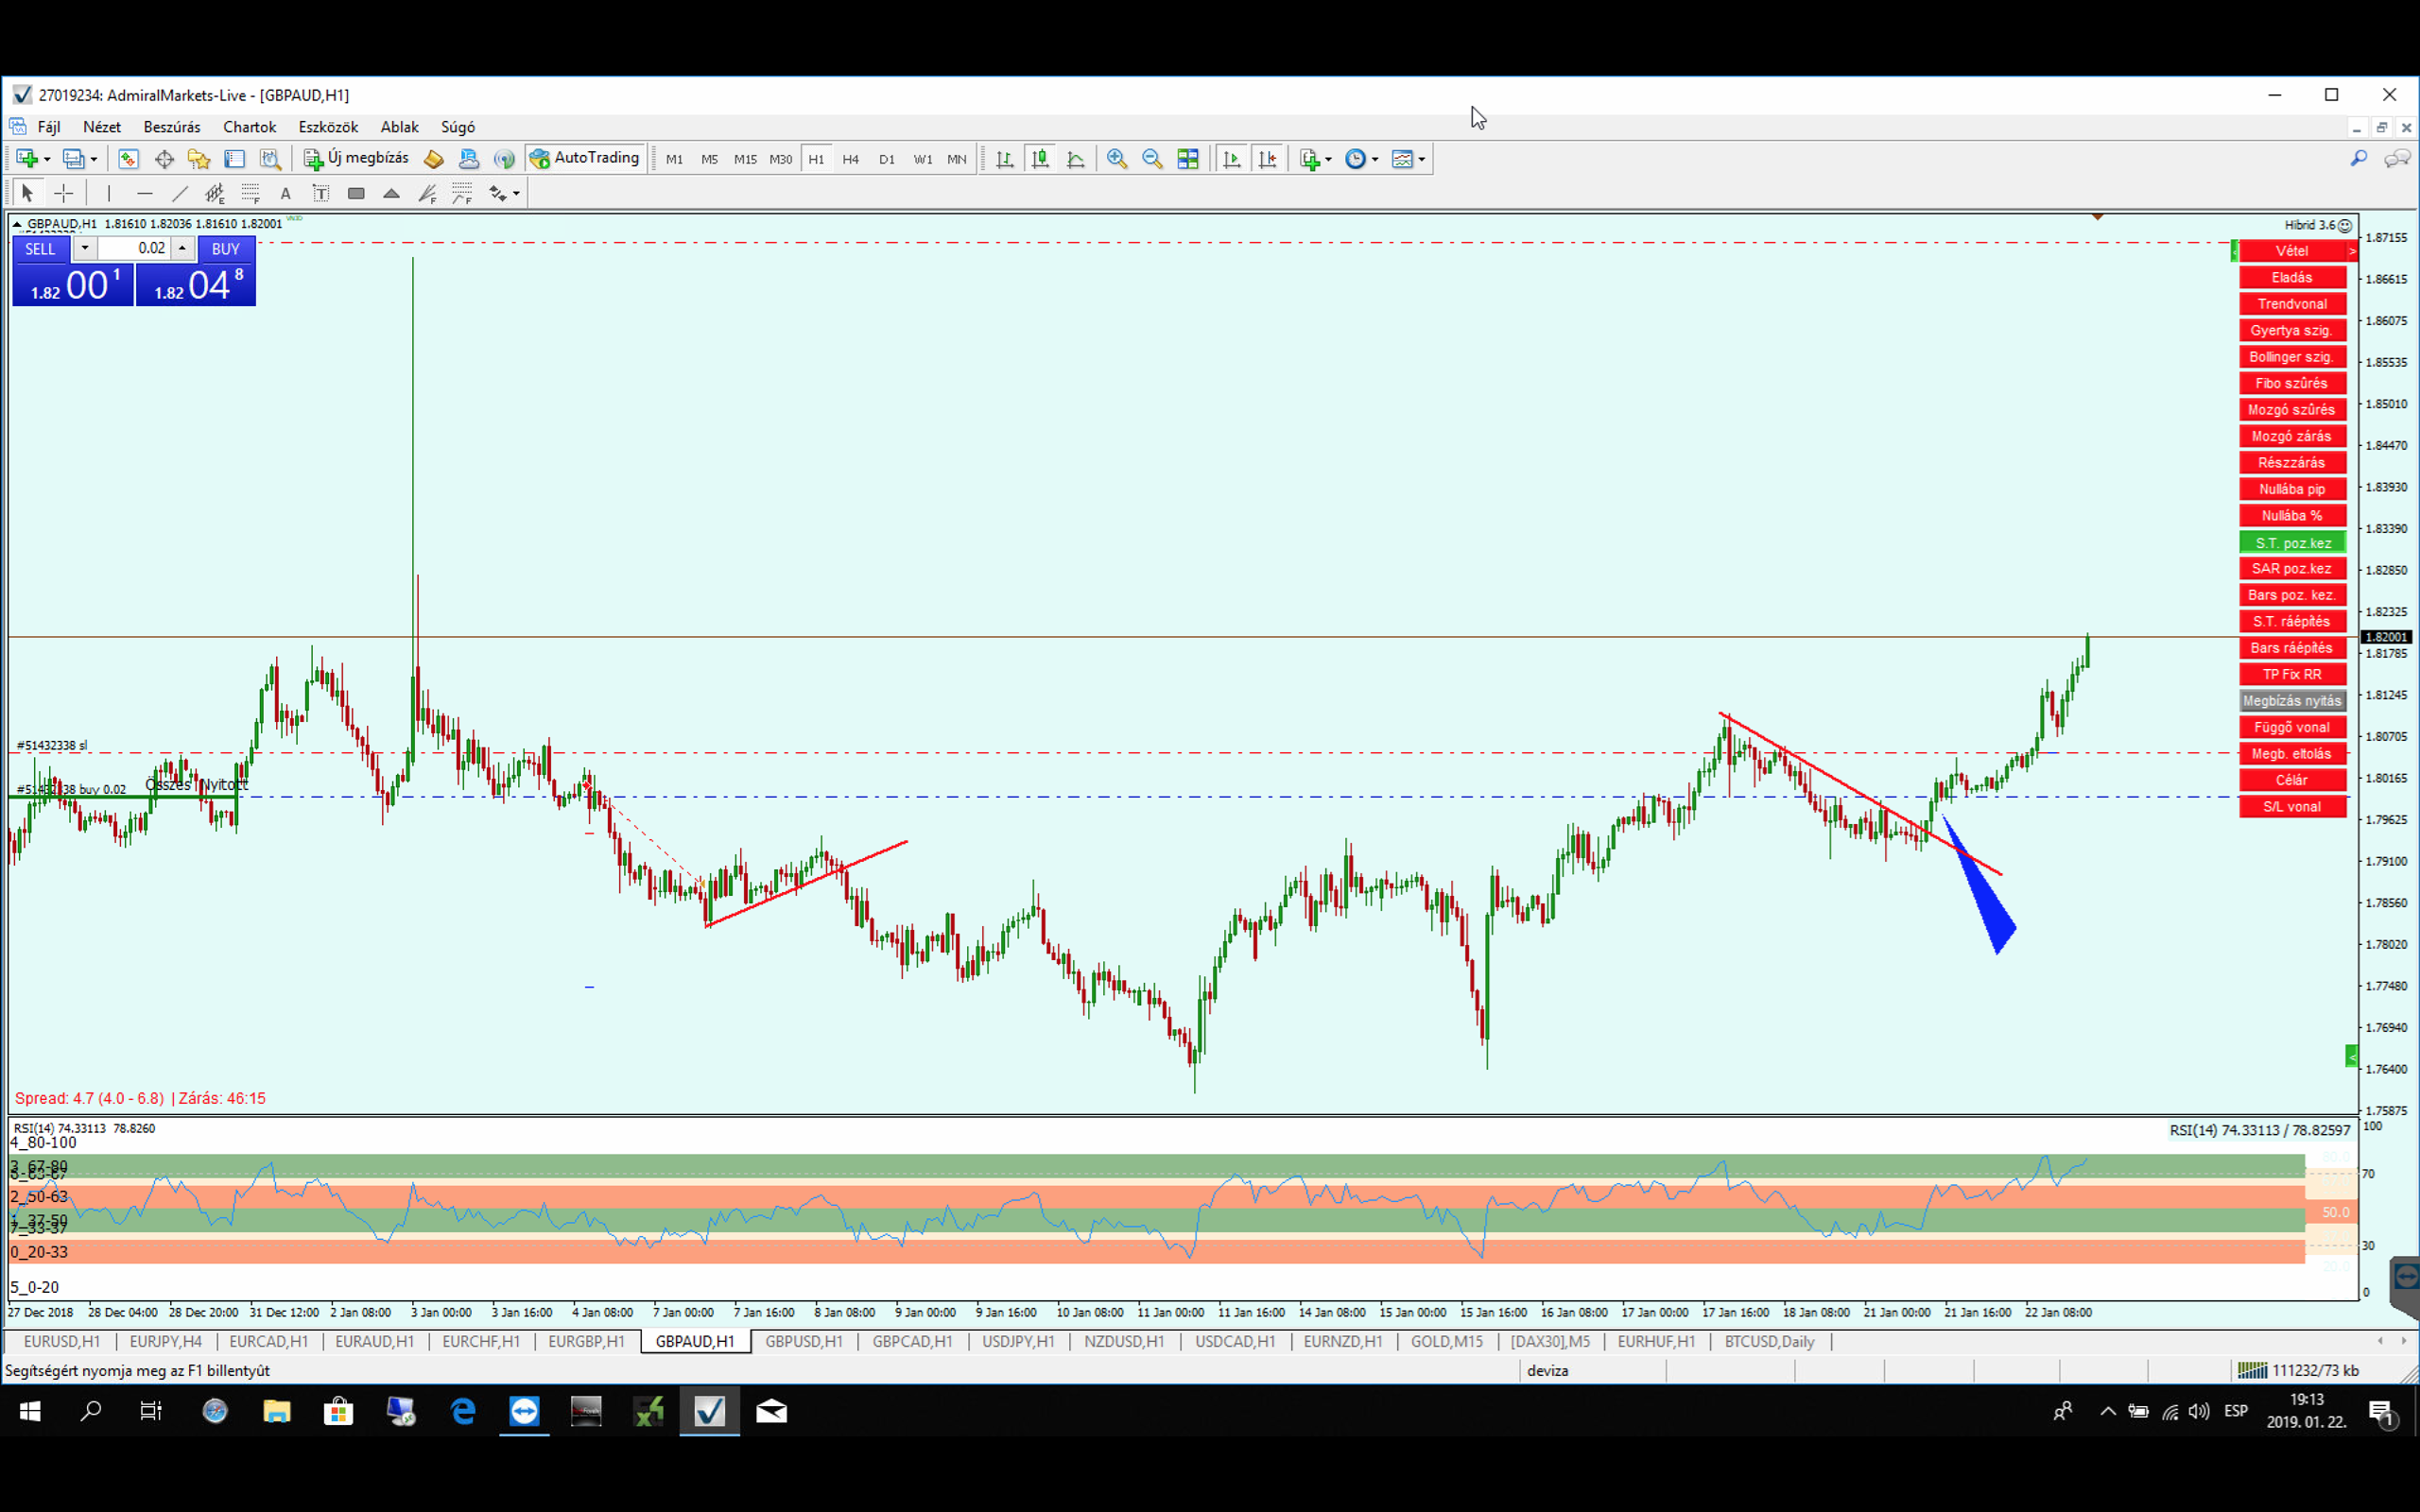
Task: Select the horizontal line drawing tool
Action: point(145,193)
